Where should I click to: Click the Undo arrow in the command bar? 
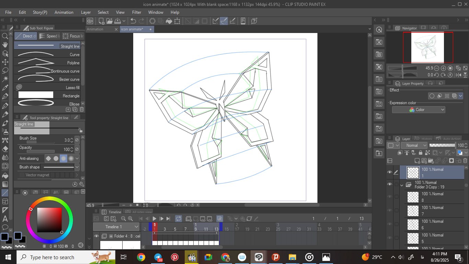click(x=133, y=21)
